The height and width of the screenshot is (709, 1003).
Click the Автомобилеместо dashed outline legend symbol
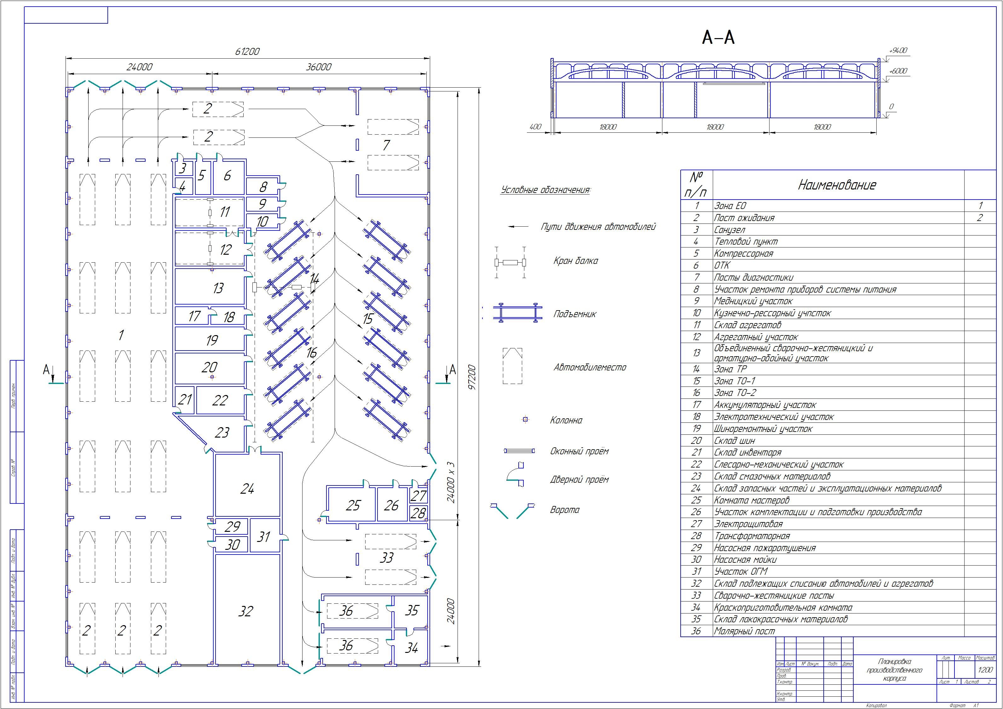click(512, 366)
